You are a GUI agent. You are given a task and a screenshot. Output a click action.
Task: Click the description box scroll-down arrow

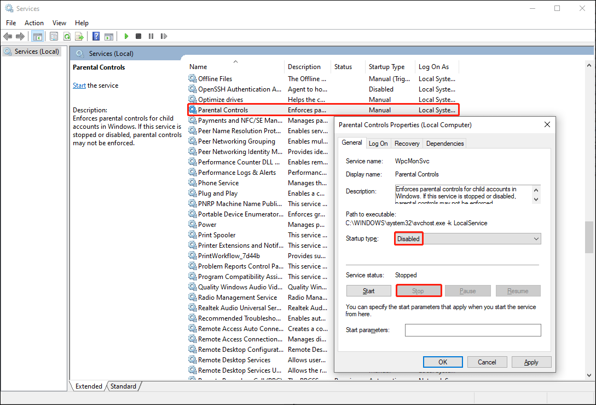pos(536,199)
